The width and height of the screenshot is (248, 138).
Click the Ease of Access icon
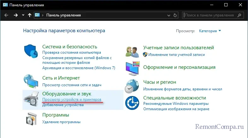pos(133,103)
